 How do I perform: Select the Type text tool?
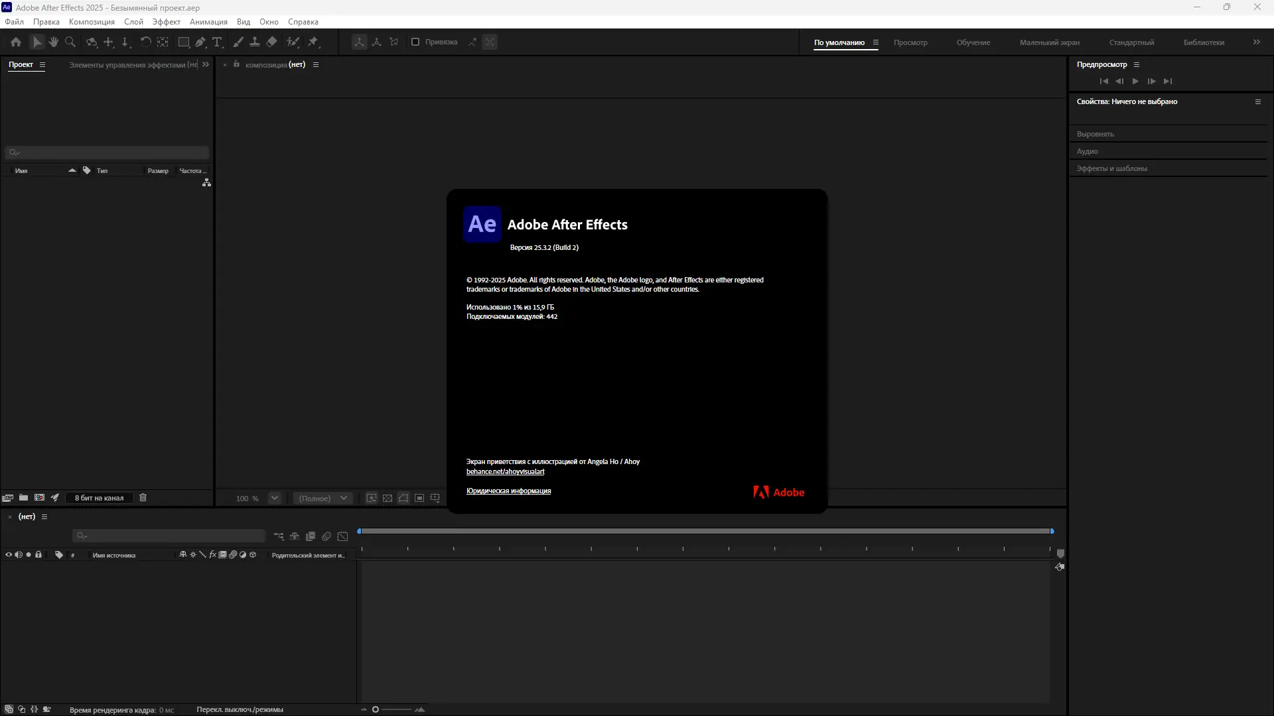click(x=217, y=42)
